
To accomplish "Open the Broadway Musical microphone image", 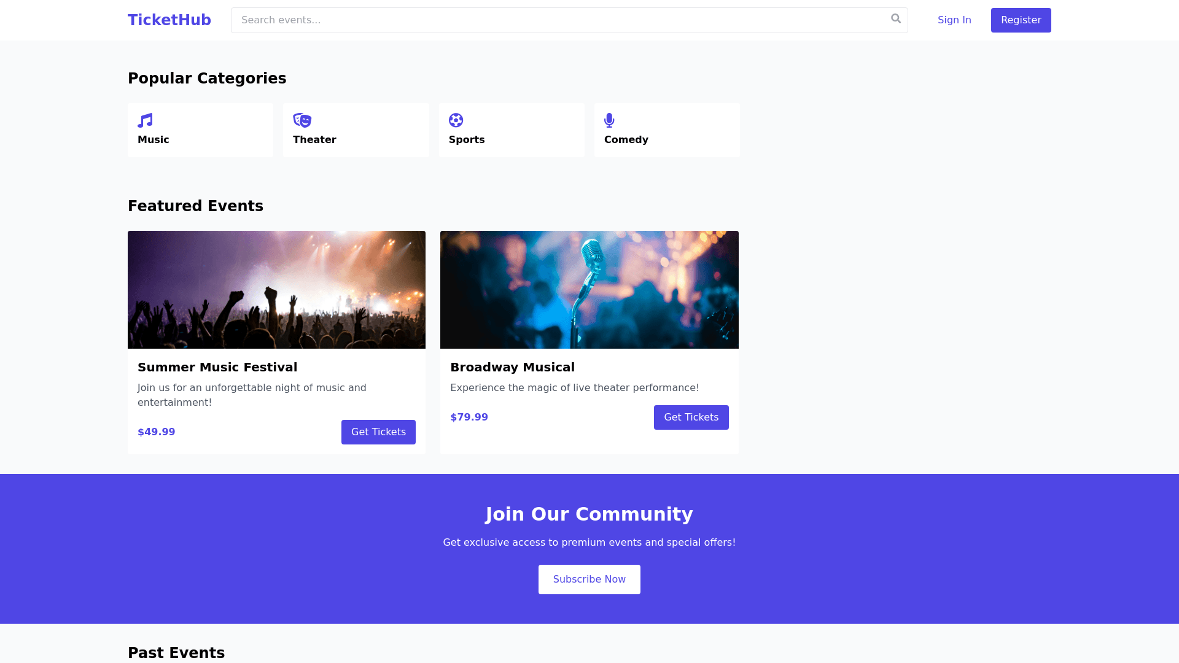I will [x=589, y=290].
